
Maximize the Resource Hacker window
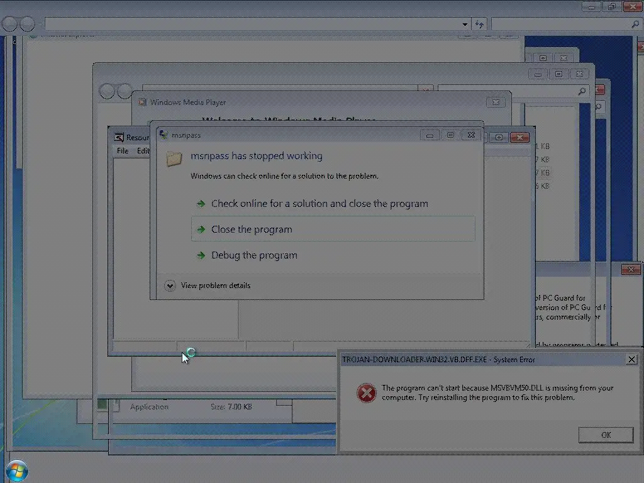pos(499,138)
